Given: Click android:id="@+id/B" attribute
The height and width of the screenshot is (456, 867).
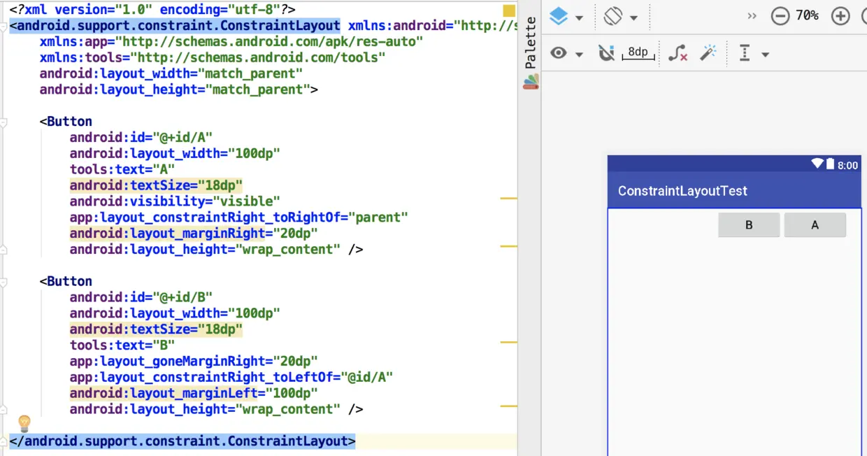Looking at the screenshot, I should point(141,297).
